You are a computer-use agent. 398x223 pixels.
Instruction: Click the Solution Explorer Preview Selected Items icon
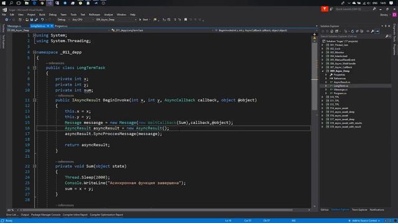point(377,32)
